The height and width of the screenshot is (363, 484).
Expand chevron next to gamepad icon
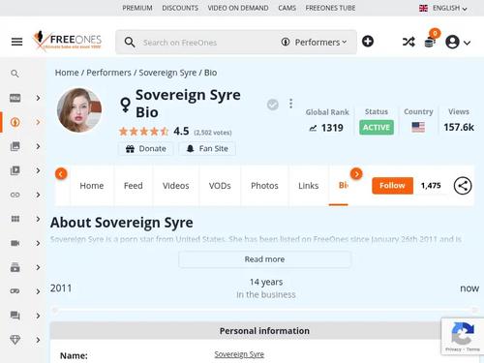[38, 291]
